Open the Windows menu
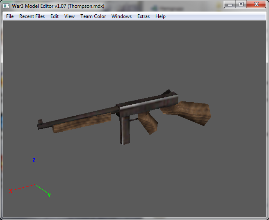 (121, 16)
